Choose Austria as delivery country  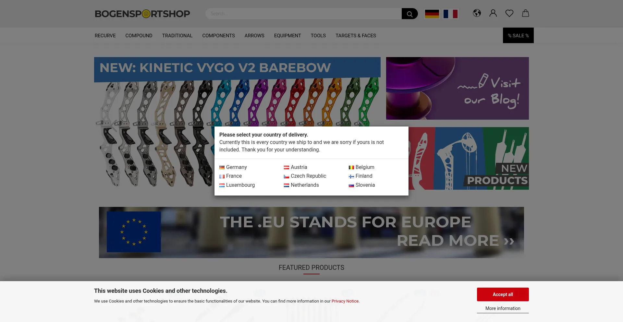point(295,167)
